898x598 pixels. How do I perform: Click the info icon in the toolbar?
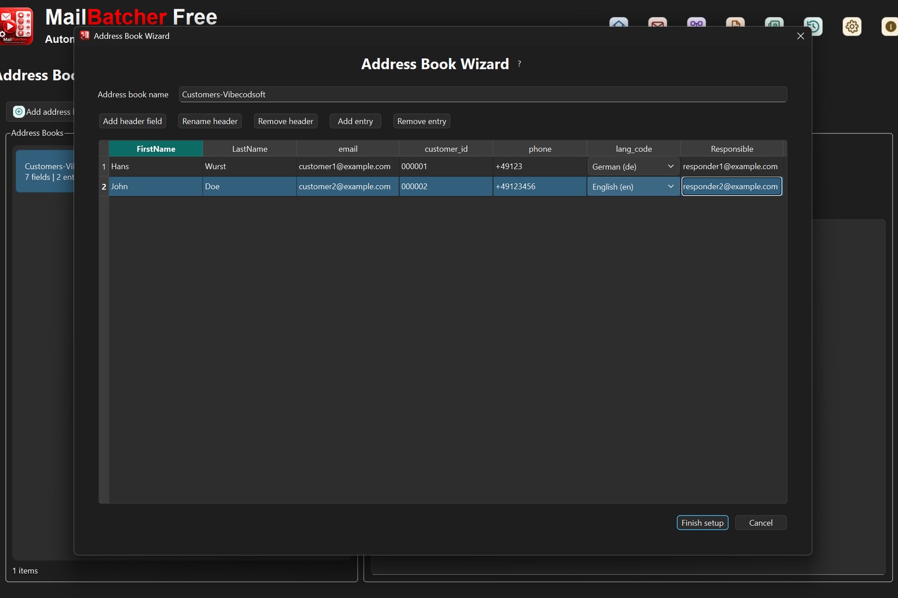(x=890, y=26)
